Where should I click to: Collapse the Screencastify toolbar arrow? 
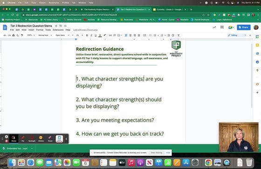66,139
